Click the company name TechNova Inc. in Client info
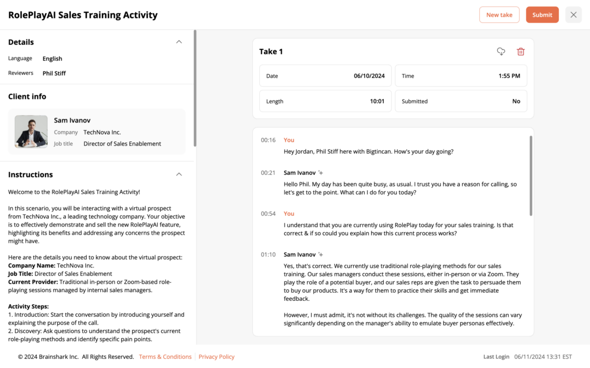The image size is (590, 368). click(x=102, y=132)
